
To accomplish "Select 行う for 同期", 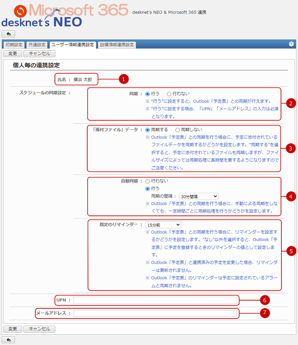I will coord(148,94).
